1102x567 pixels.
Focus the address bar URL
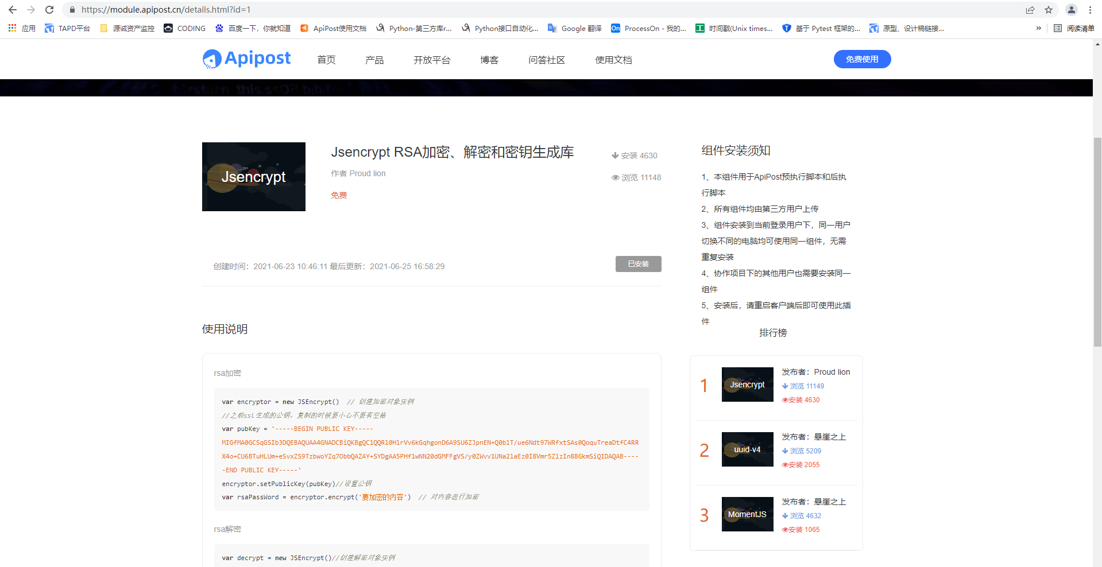[166, 10]
